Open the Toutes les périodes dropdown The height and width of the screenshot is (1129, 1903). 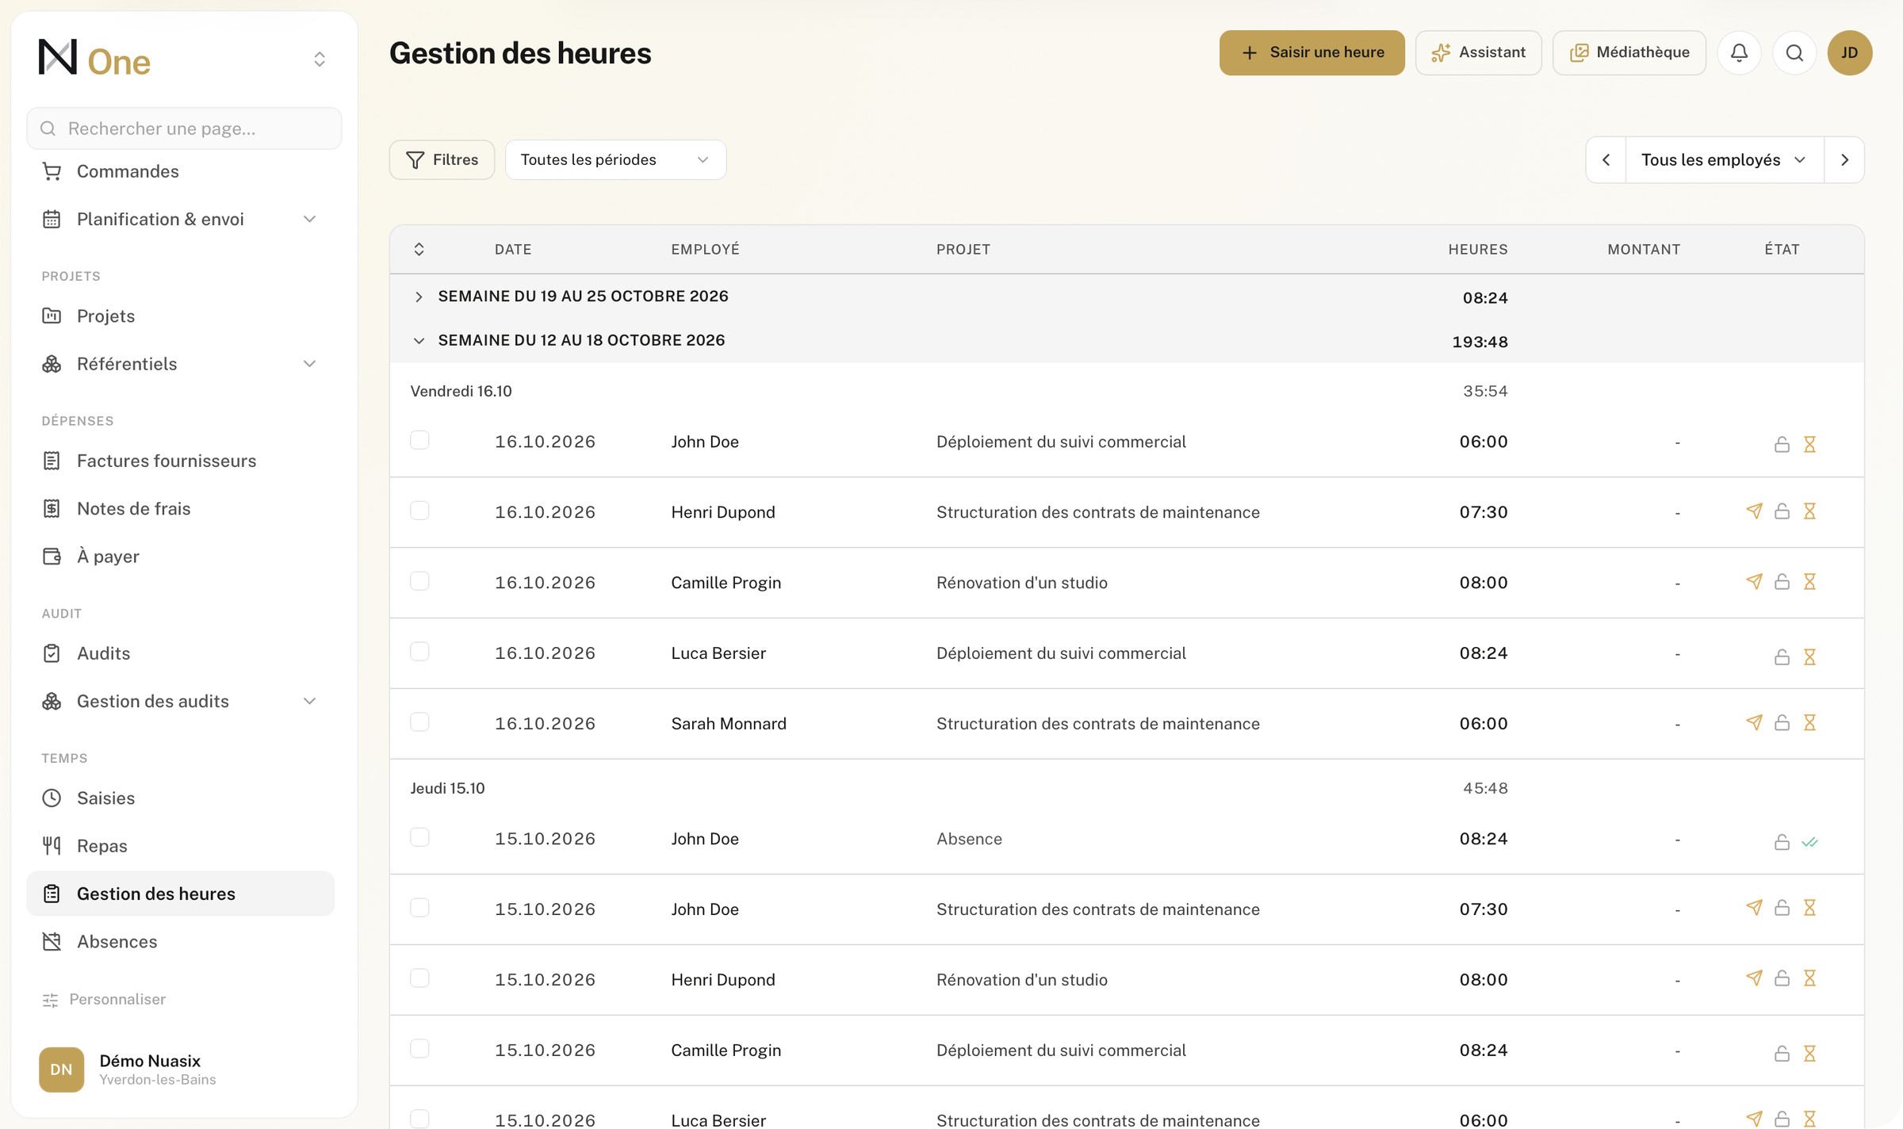[x=615, y=160]
